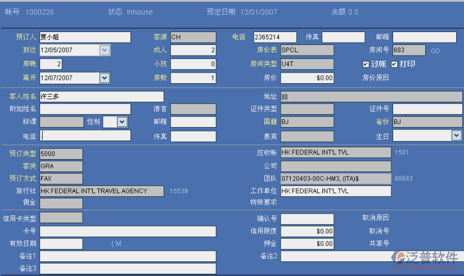Click the 附加姓名 additional name field
This screenshot has height=276, width=464.
click(85, 109)
